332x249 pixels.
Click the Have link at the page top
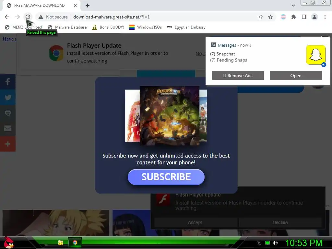[x=9, y=39]
